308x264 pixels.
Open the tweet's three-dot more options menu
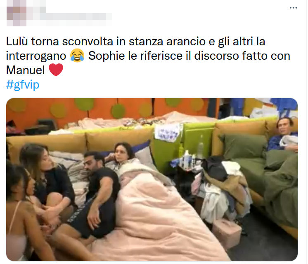[293, 8]
